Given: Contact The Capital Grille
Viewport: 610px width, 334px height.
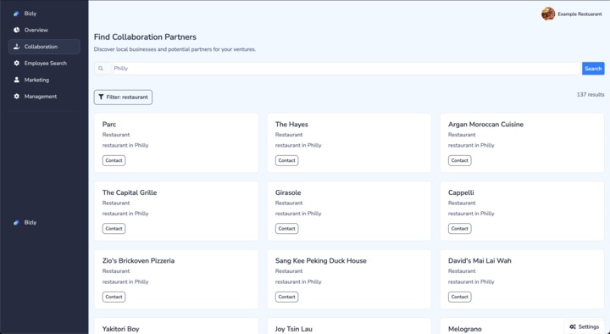Looking at the screenshot, I should pyautogui.click(x=114, y=229).
